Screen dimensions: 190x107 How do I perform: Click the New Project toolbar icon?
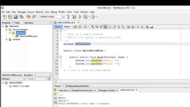(10, 17)
